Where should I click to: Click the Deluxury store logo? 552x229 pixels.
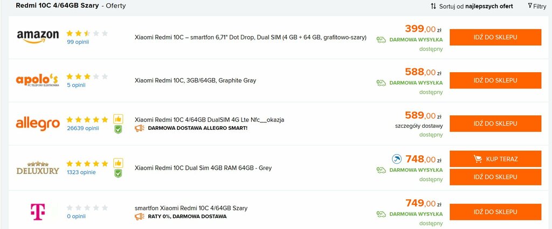(38, 168)
